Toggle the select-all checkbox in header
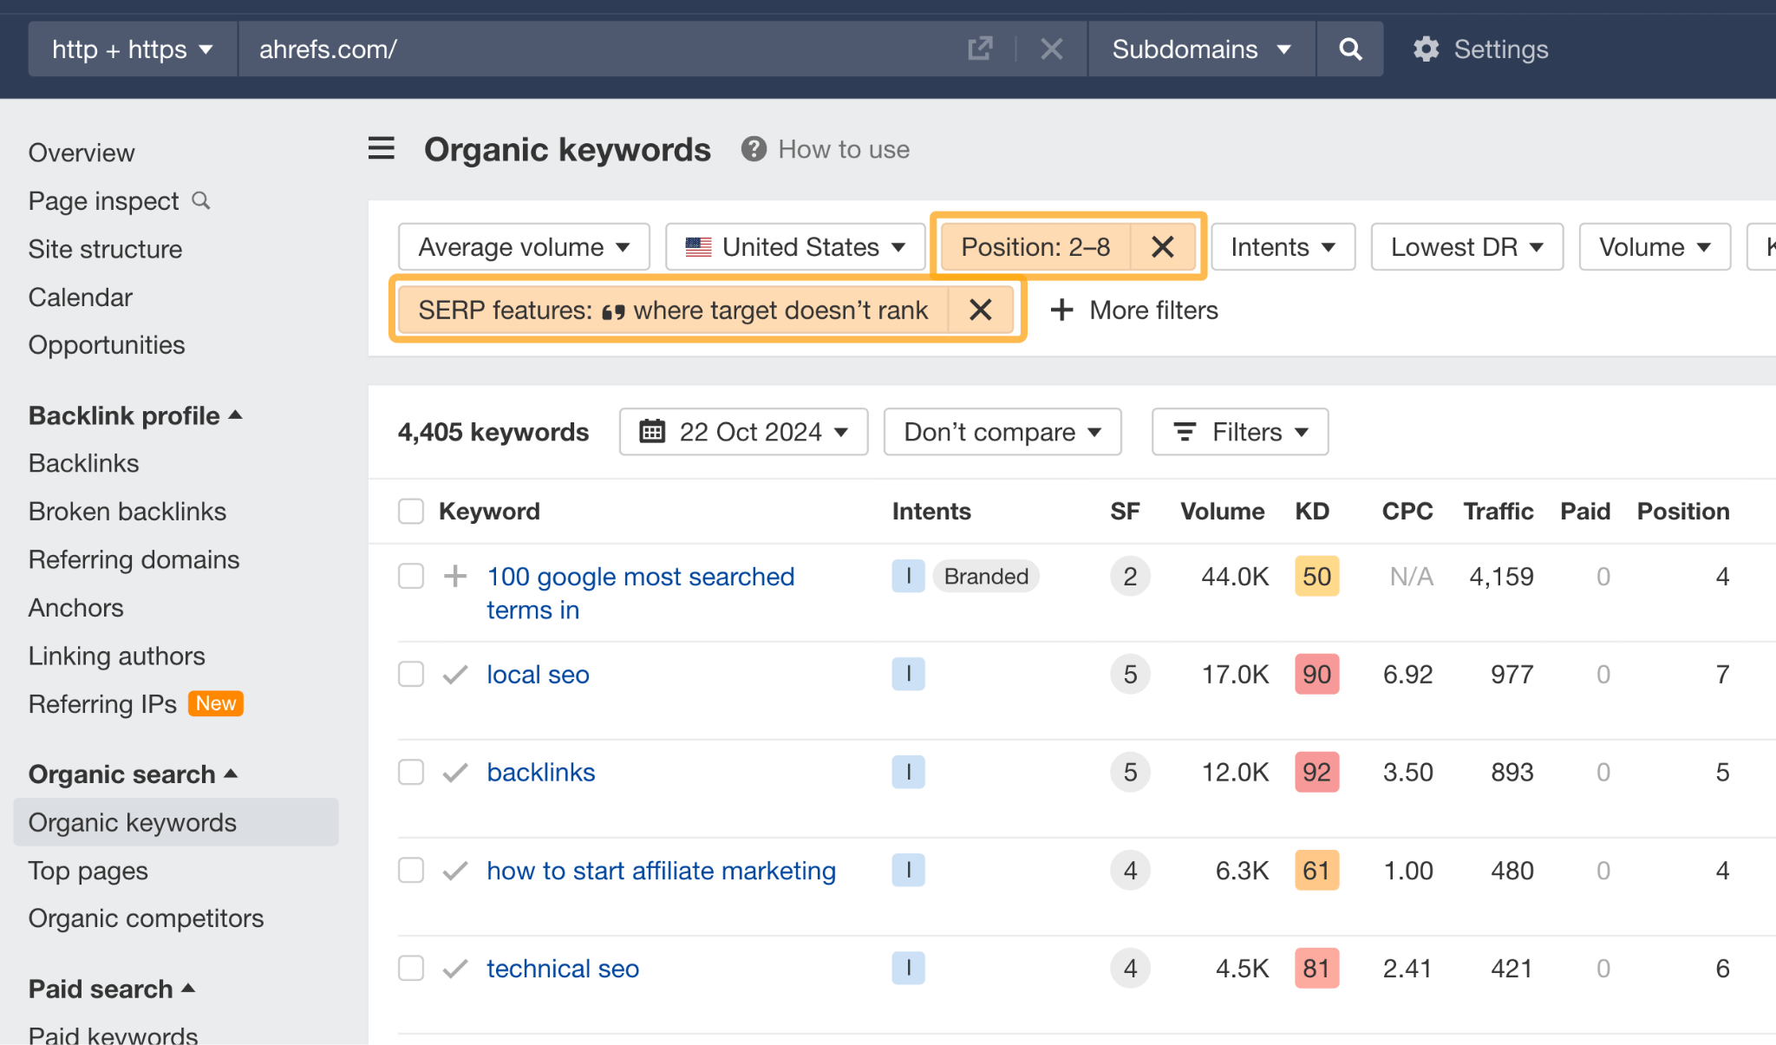 click(x=410, y=512)
